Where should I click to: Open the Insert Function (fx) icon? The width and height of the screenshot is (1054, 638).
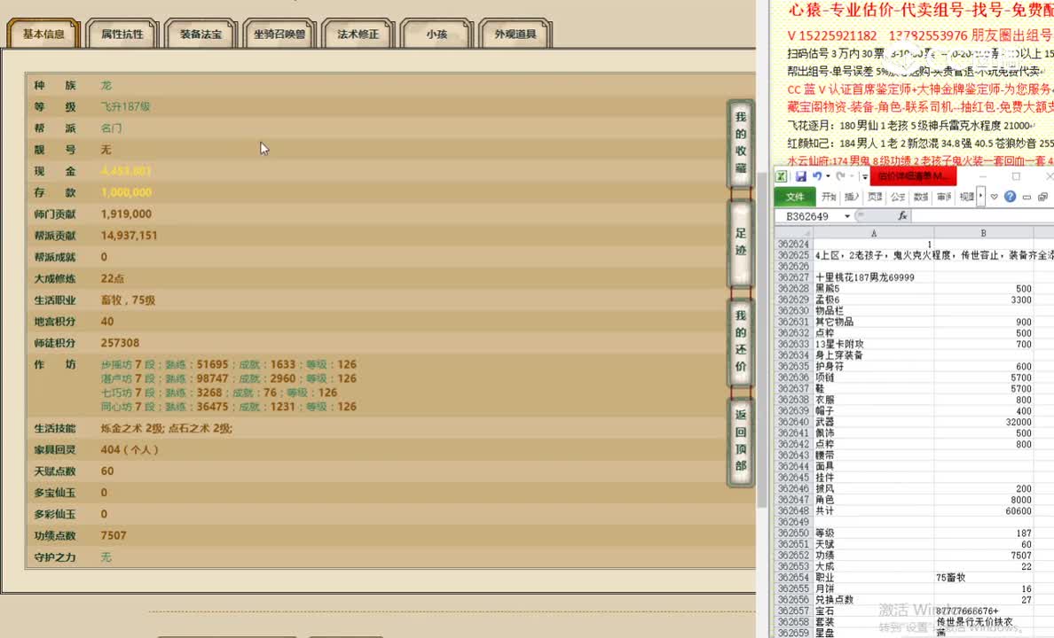pos(902,216)
